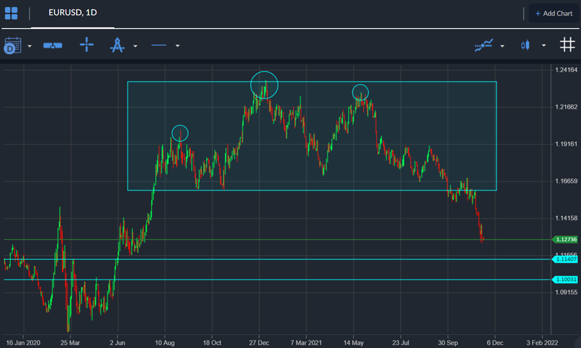Select the compass drawing tools icon
The height and width of the screenshot is (348, 581).
(x=117, y=45)
